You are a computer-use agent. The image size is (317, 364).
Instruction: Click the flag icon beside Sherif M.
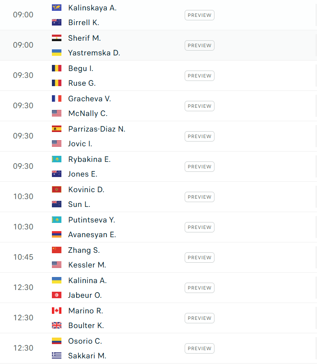pyautogui.click(x=57, y=38)
